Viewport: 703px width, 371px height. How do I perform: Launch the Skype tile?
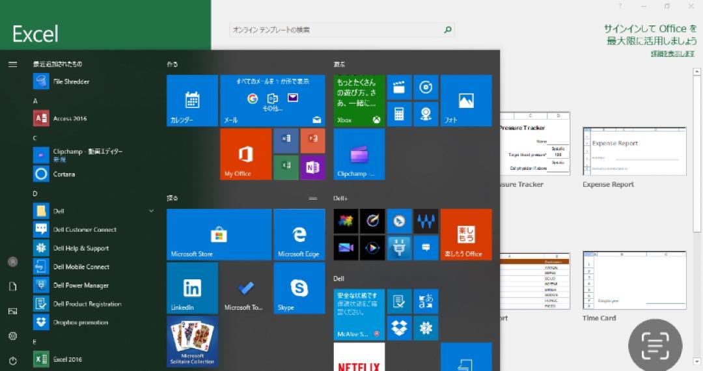(299, 288)
